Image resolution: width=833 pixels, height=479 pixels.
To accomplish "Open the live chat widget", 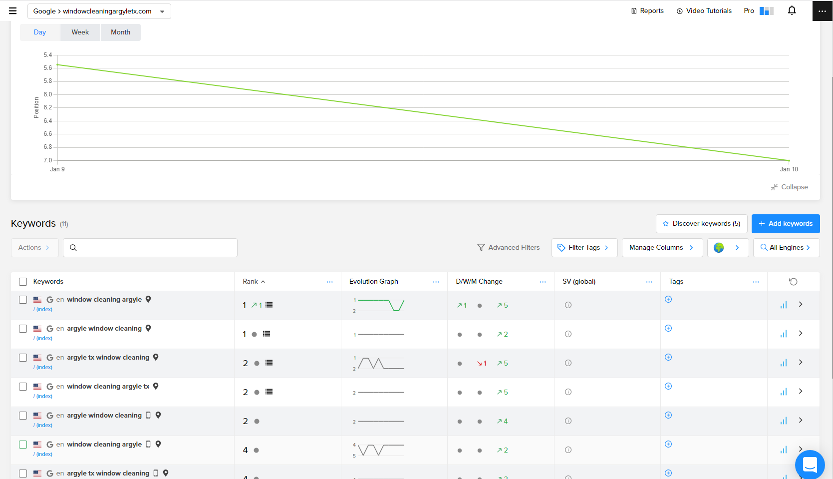I will pos(810,464).
